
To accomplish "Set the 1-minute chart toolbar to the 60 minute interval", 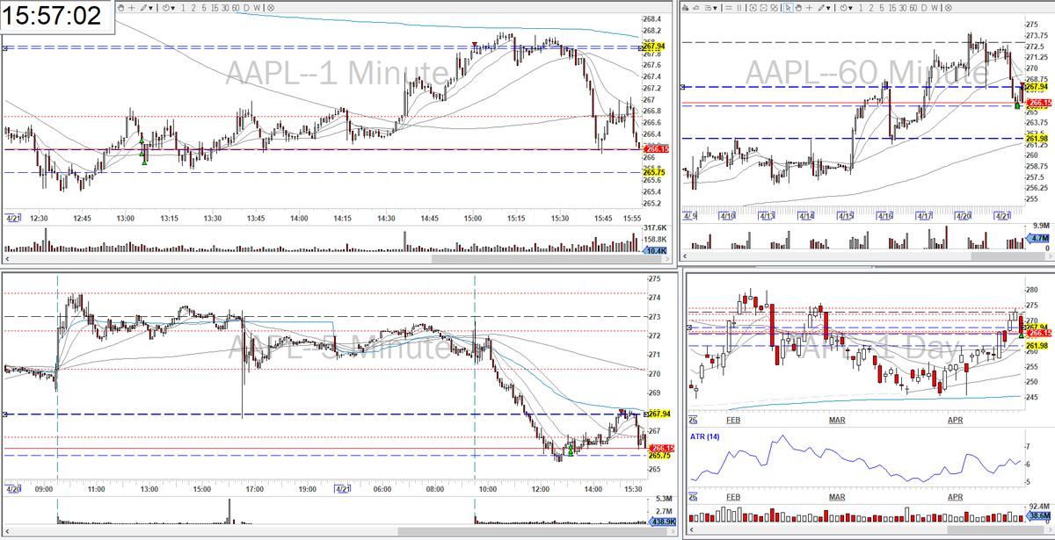I will [x=236, y=7].
